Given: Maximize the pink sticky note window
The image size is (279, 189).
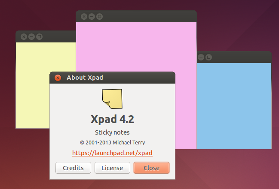Looking at the screenshot, I should (99, 17).
